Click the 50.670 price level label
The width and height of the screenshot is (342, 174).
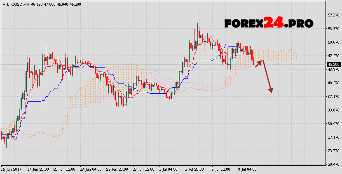pos(333,42)
